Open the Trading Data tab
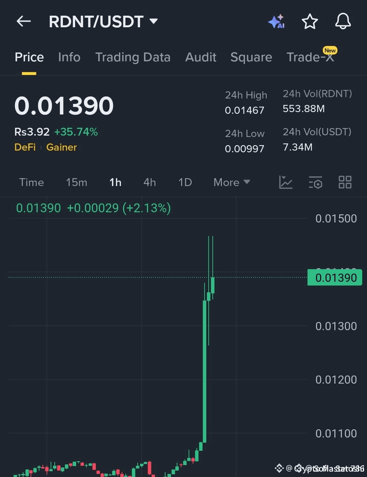367x477 pixels. click(x=133, y=57)
